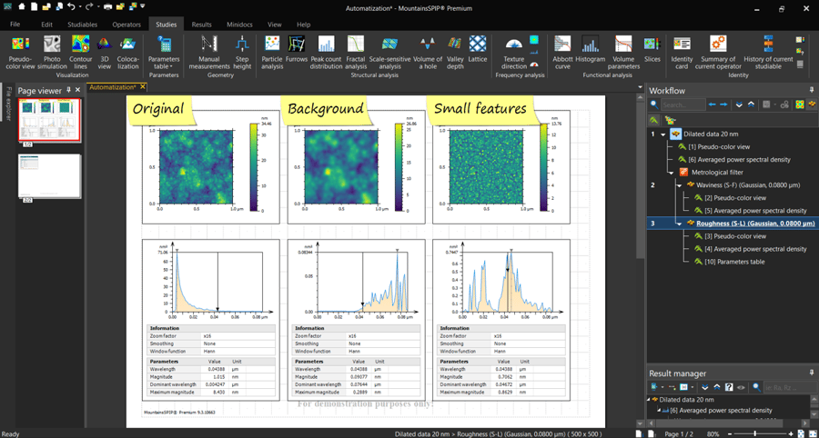Toggle pseudo-color thumbnails button in Workflow toolbar
The image size is (819, 438).
pyautogui.click(x=799, y=105)
